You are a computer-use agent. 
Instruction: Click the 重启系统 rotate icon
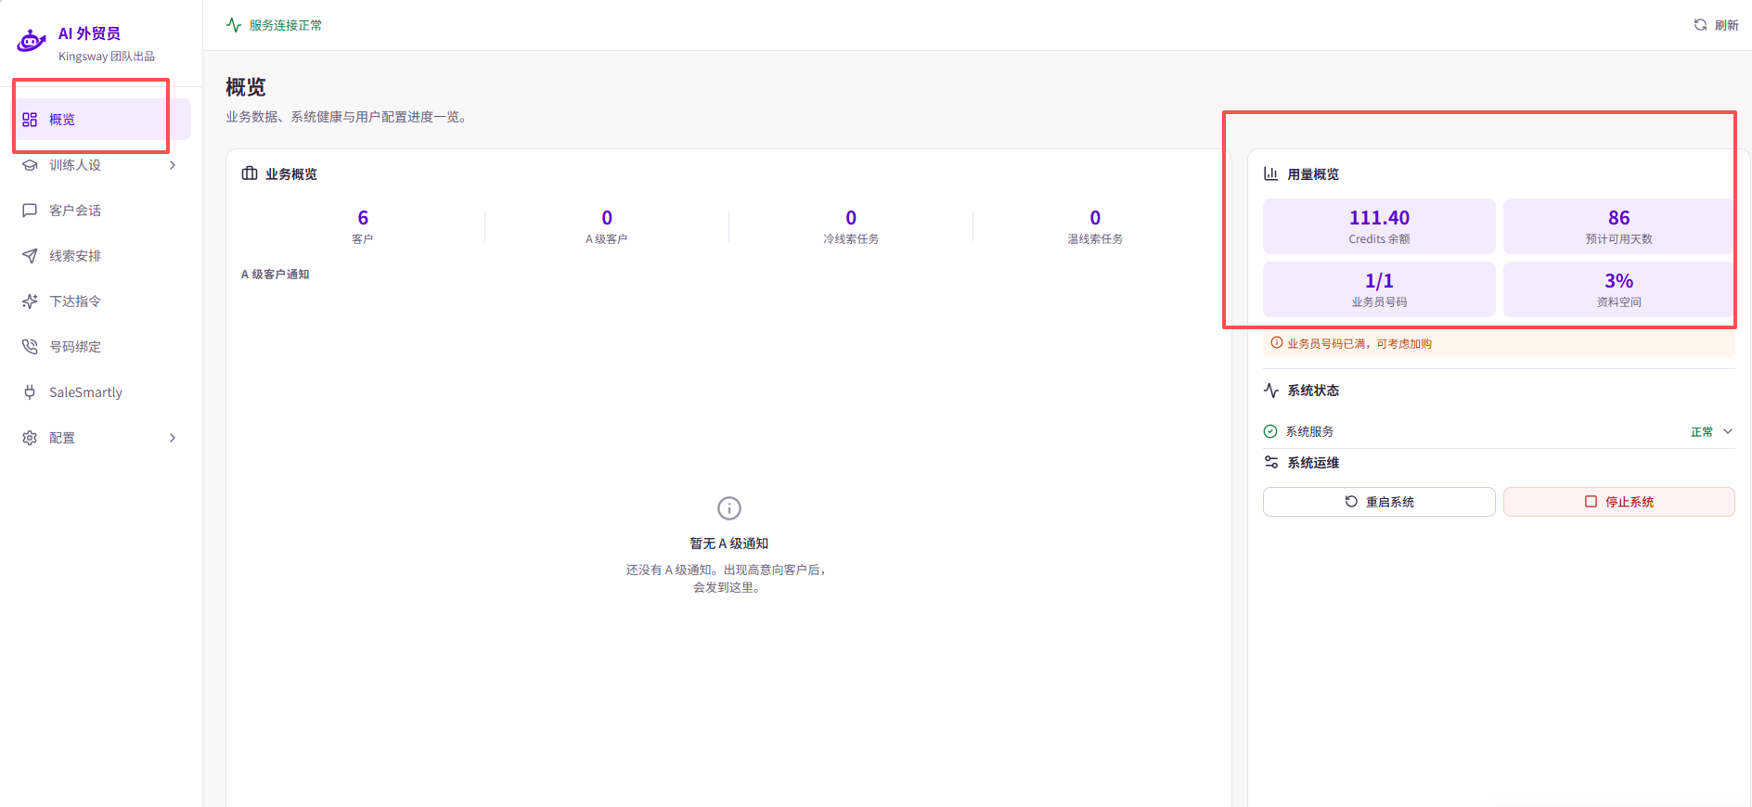[1351, 502]
